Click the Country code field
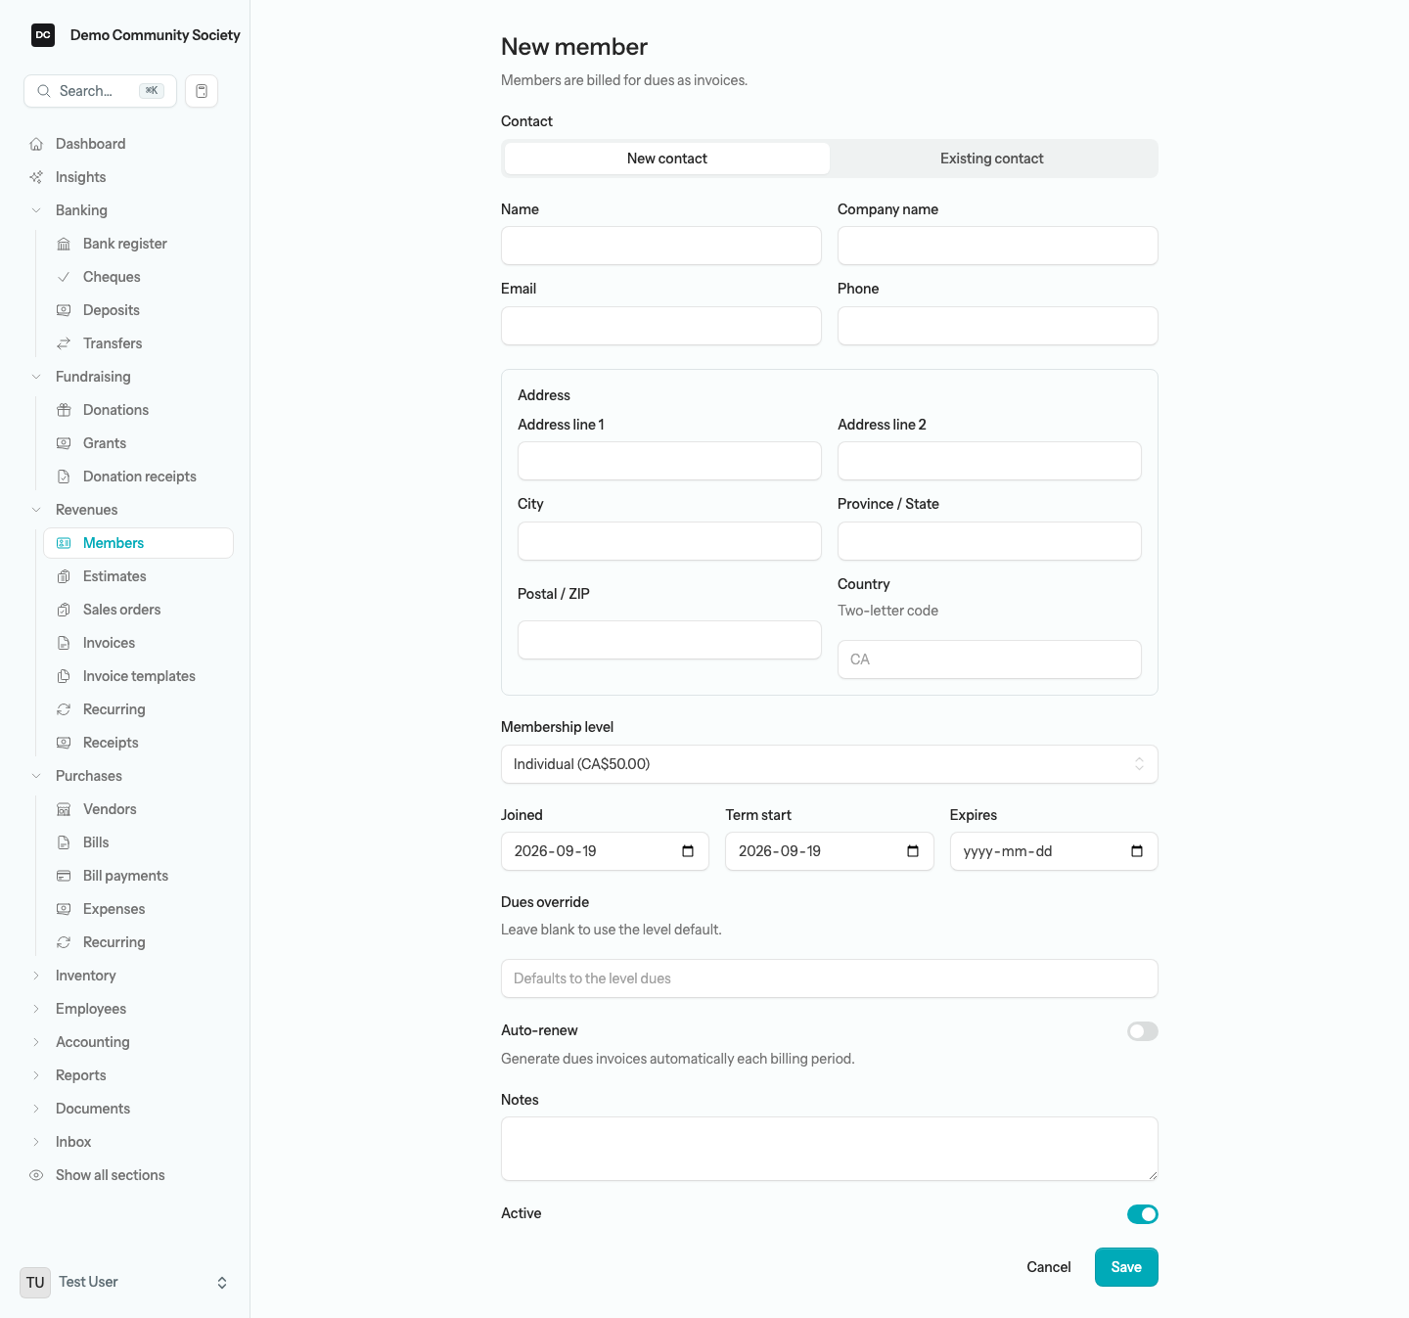 [989, 659]
